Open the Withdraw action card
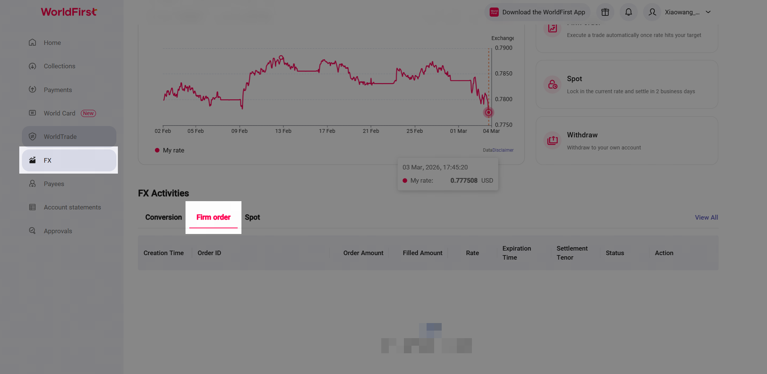 click(627, 141)
